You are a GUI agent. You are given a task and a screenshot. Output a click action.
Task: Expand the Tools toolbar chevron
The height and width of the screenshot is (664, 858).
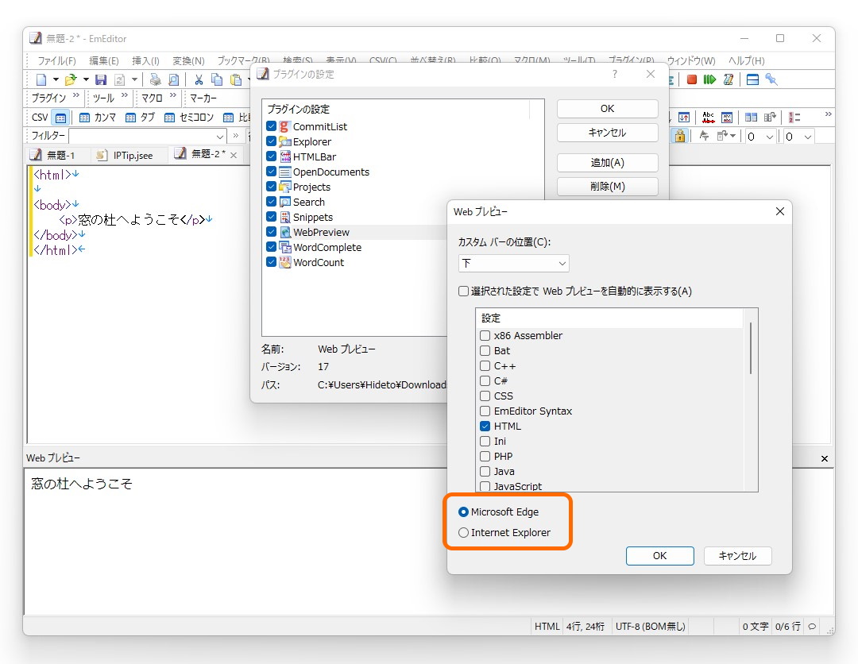(x=124, y=95)
